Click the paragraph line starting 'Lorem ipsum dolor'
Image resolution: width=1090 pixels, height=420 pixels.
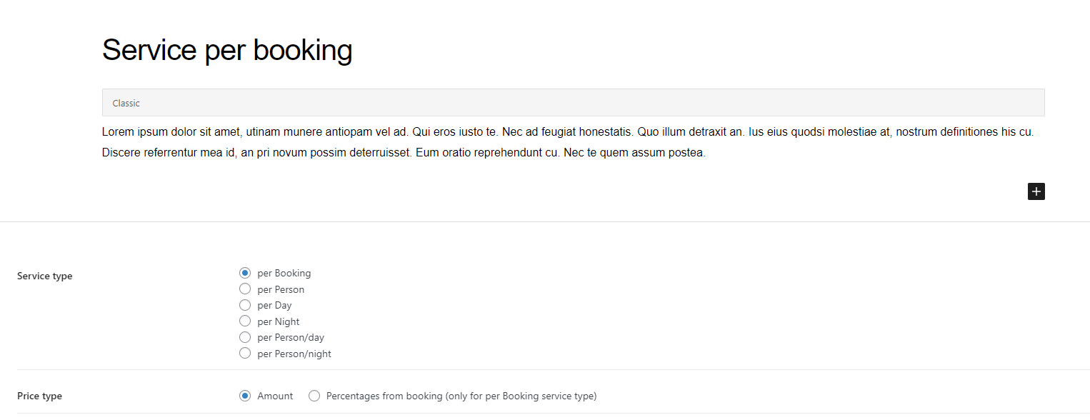tap(567, 132)
